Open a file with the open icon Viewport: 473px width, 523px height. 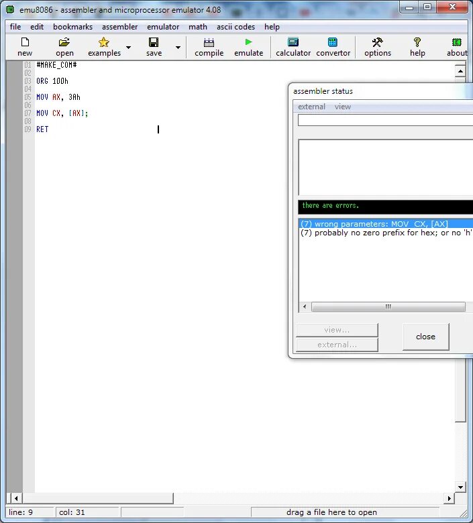point(64,42)
